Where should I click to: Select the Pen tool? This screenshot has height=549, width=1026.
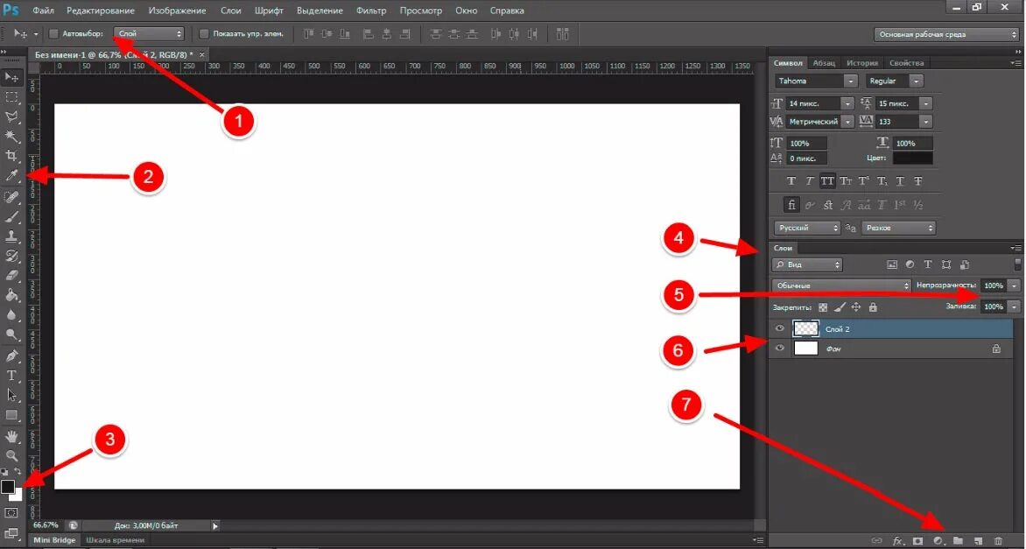[x=11, y=356]
